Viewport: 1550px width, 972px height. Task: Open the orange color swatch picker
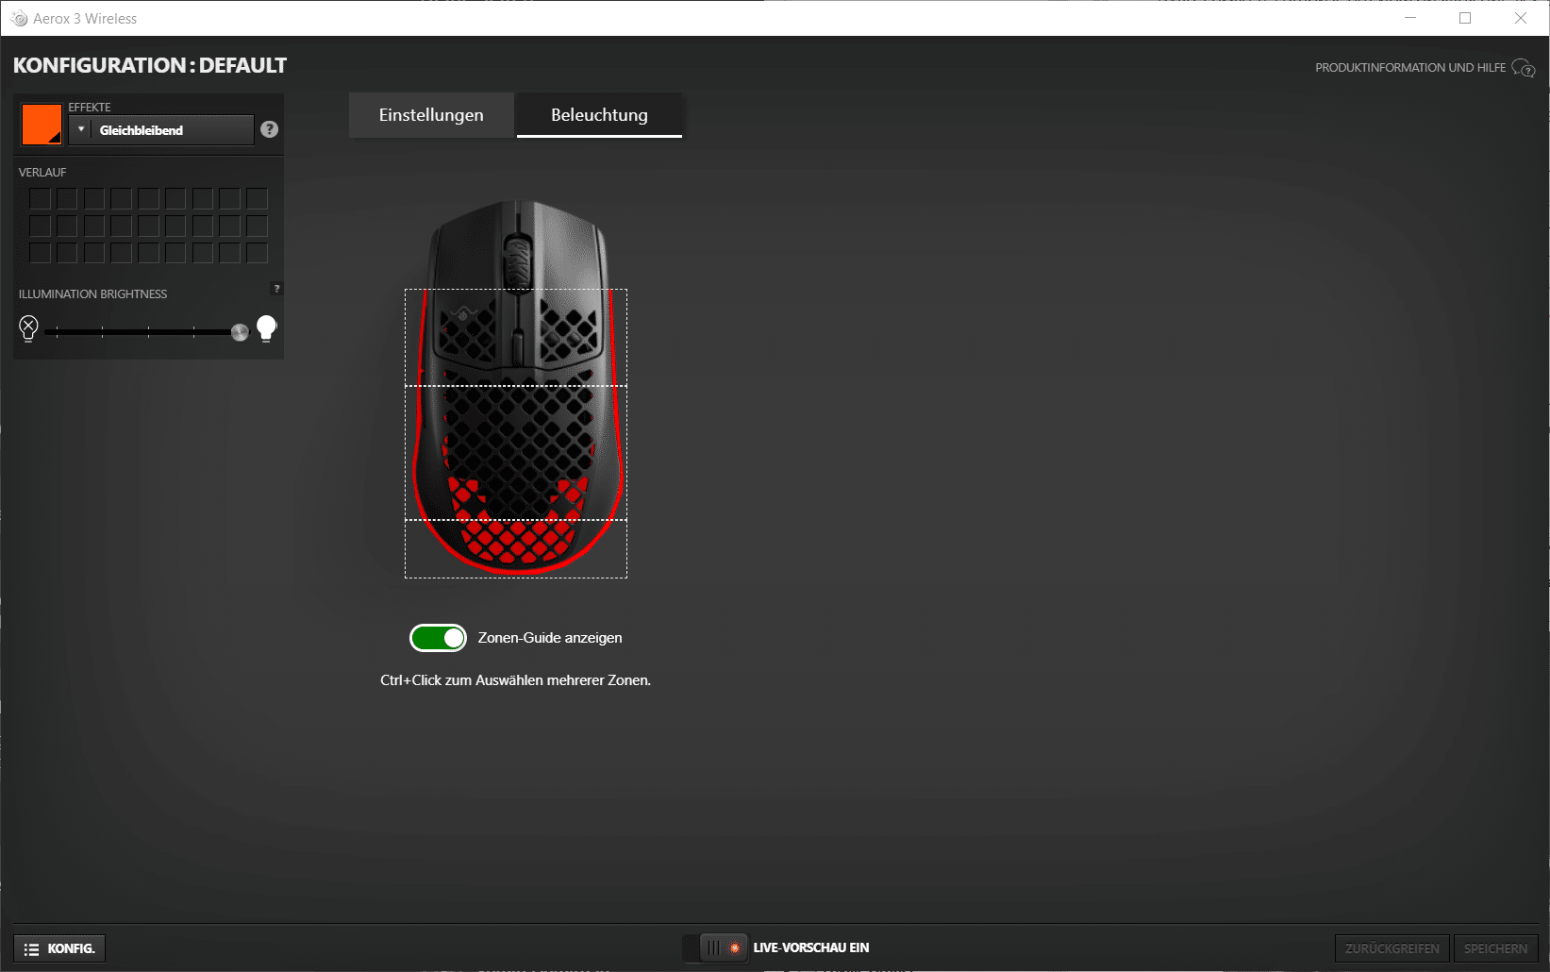(42, 125)
